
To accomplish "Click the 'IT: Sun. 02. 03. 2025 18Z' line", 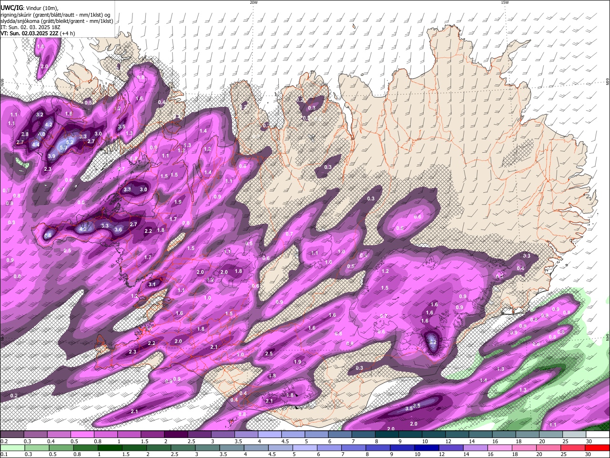I will coord(30,27).
